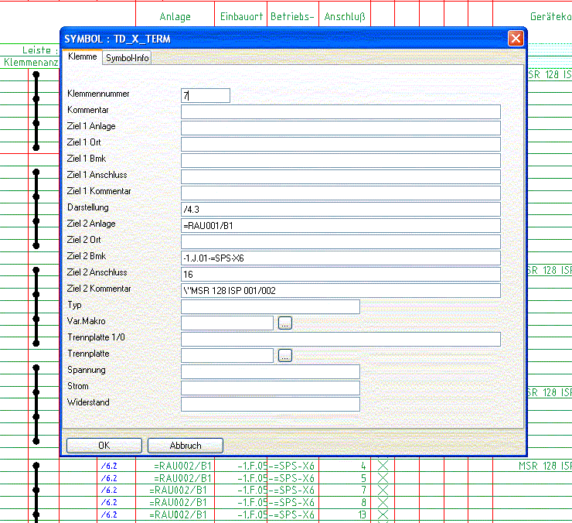
Task: Click the Ziel 1 Ort field
Action: tap(341, 144)
